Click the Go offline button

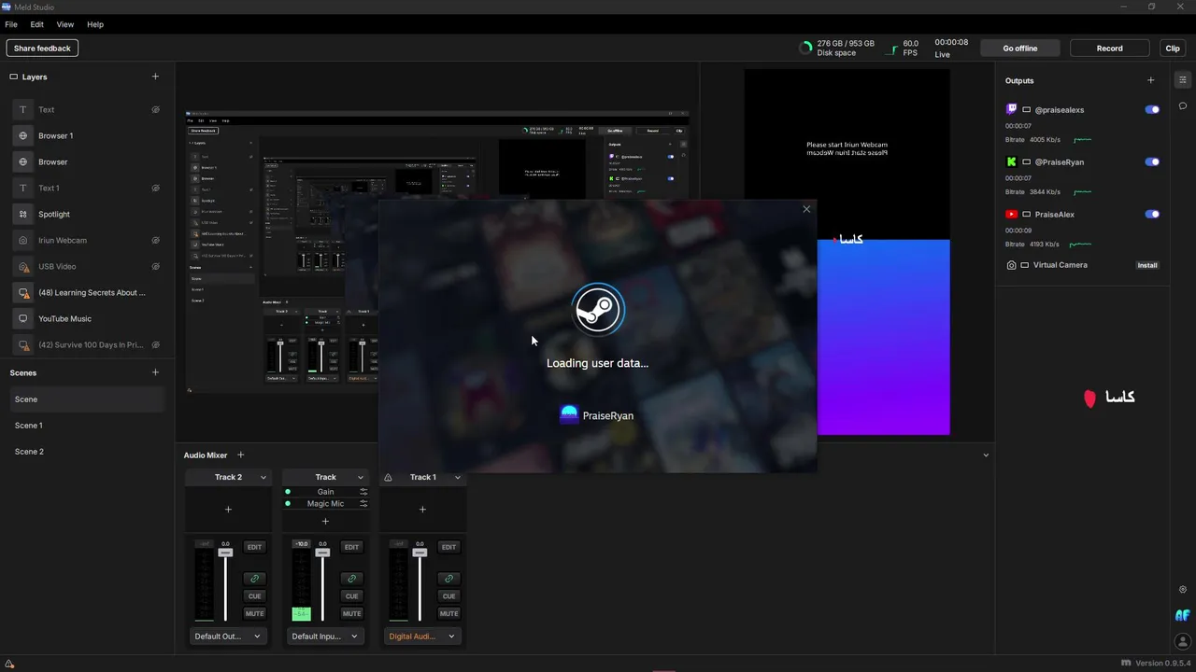(1020, 49)
